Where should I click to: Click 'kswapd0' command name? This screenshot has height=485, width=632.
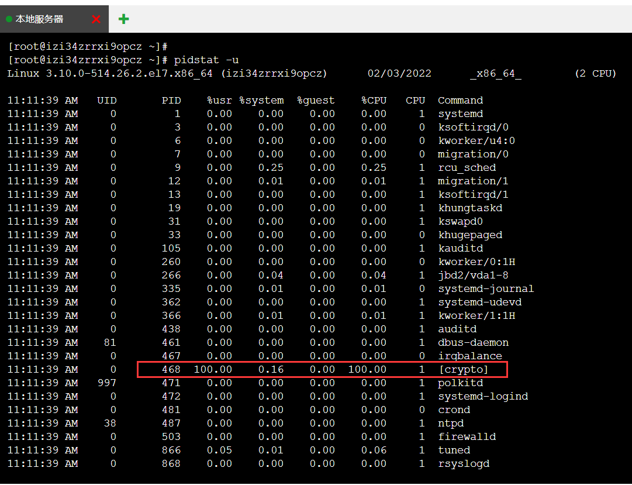tap(461, 222)
